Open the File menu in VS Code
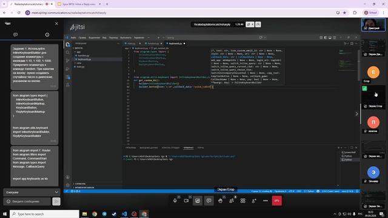This screenshot has height=218, width=388. 73,38
